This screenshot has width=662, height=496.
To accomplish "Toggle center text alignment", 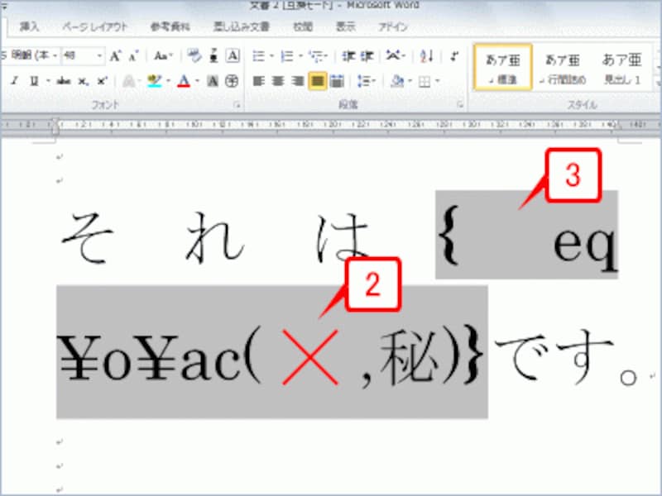I will coord(278,80).
